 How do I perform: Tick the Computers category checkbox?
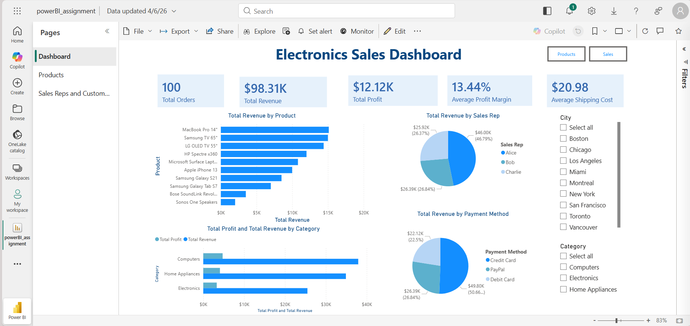[563, 267]
